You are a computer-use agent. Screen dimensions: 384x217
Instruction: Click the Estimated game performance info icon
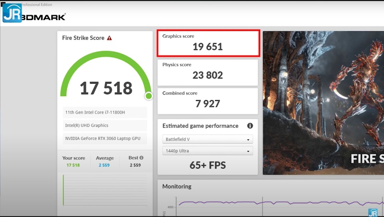250,126
